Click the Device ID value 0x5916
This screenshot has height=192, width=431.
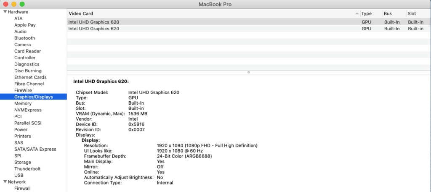(x=136, y=124)
